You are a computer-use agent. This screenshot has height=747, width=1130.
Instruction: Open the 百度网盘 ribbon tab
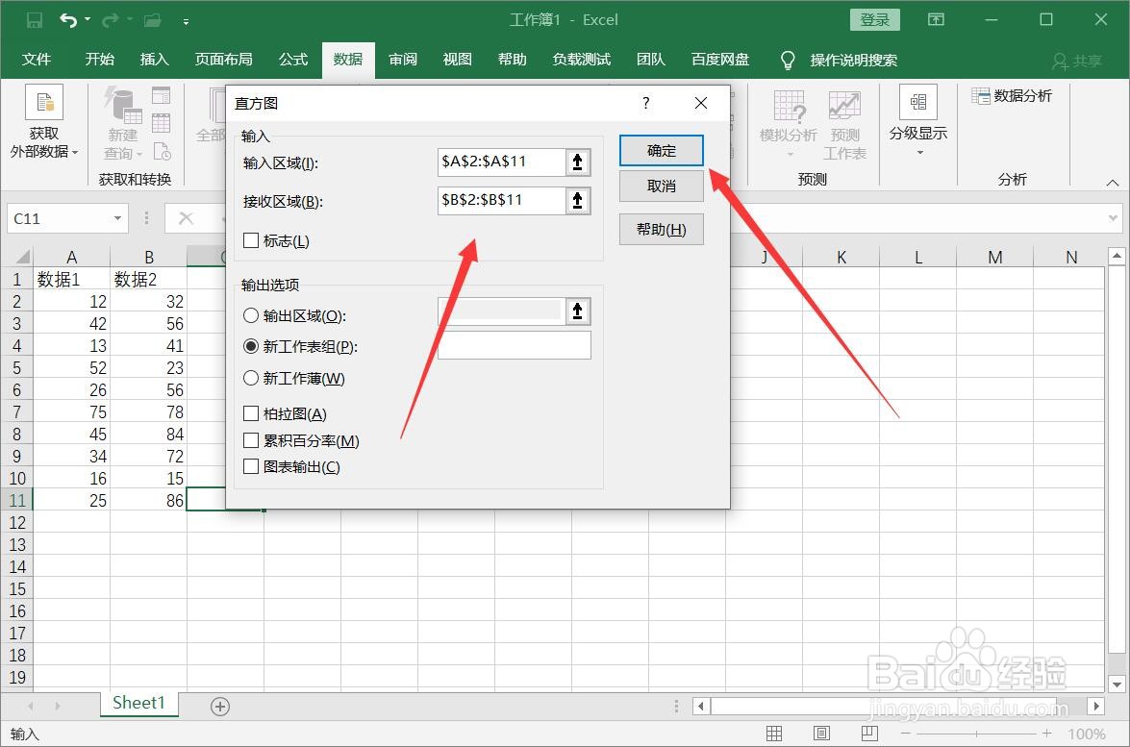pos(719,60)
